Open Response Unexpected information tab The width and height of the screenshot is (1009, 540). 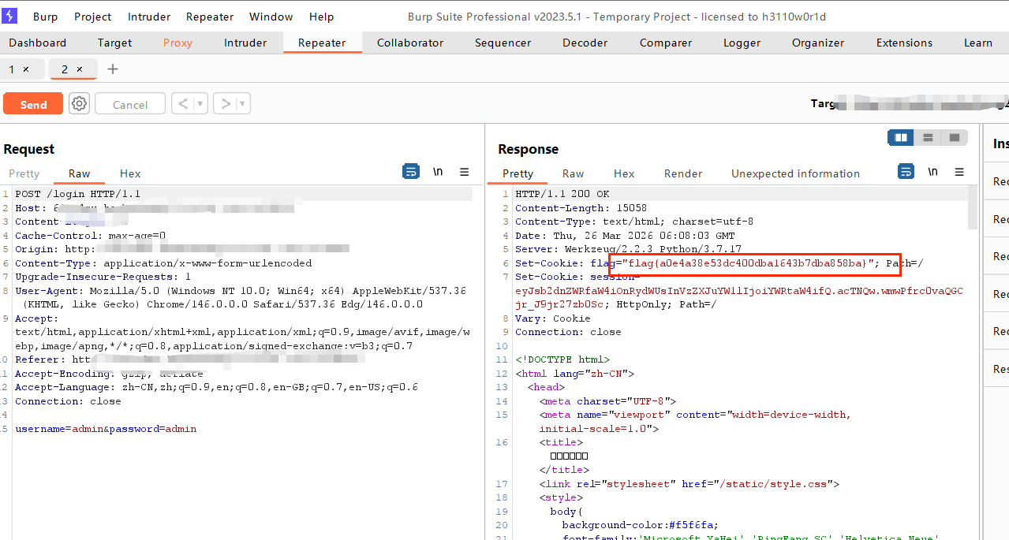point(795,173)
